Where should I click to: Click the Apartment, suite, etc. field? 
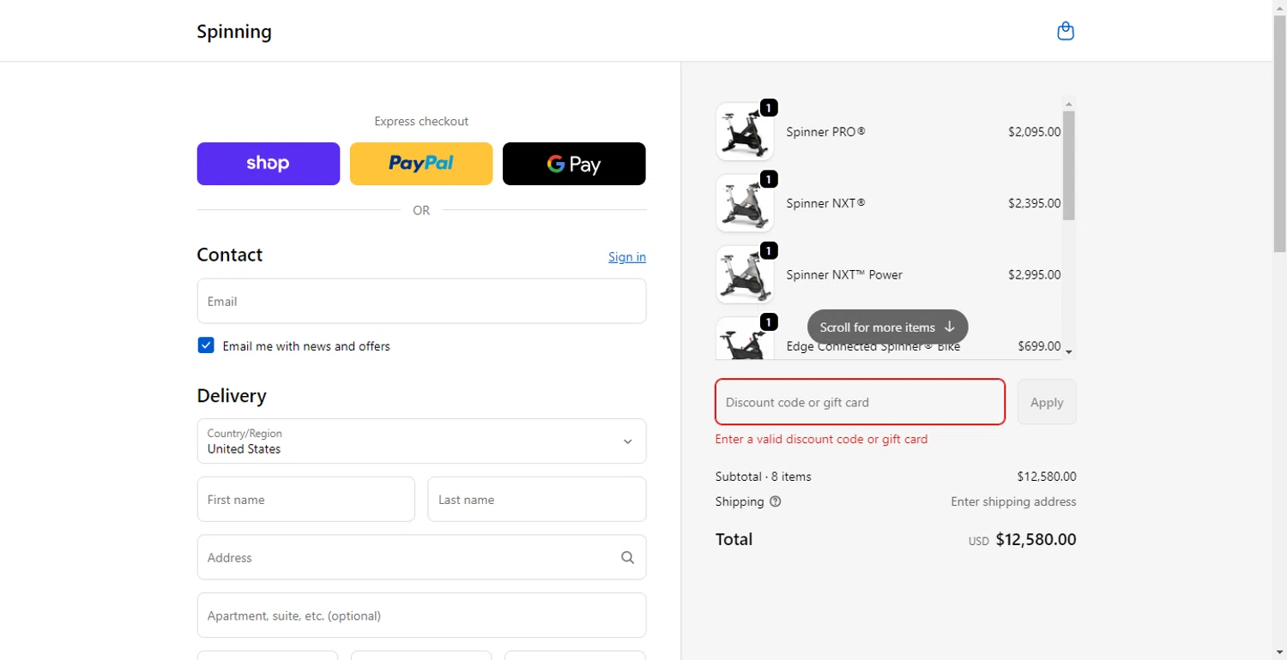(421, 615)
